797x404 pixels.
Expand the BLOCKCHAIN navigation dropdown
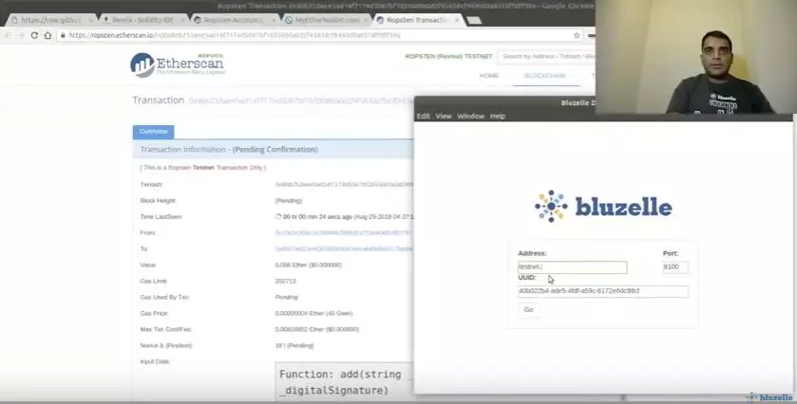point(547,76)
